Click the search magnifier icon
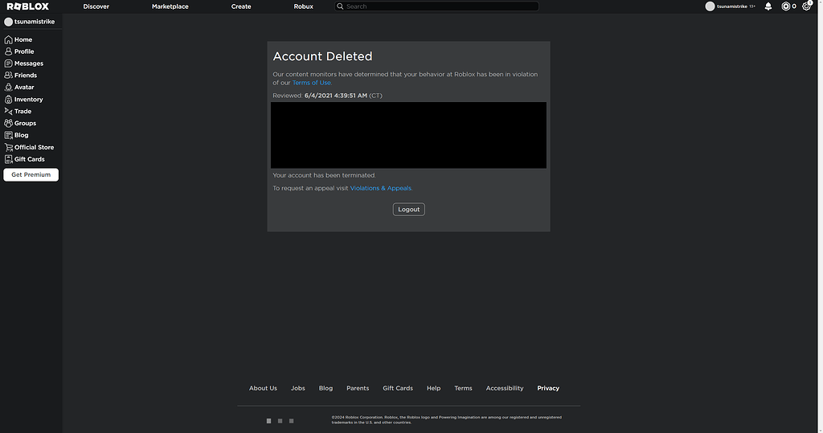This screenshot has height=433, width=823. (340, 6)
